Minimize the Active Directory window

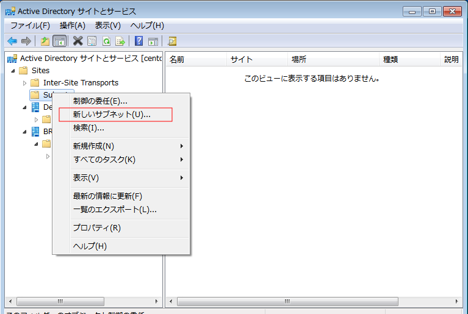(412, 12)
